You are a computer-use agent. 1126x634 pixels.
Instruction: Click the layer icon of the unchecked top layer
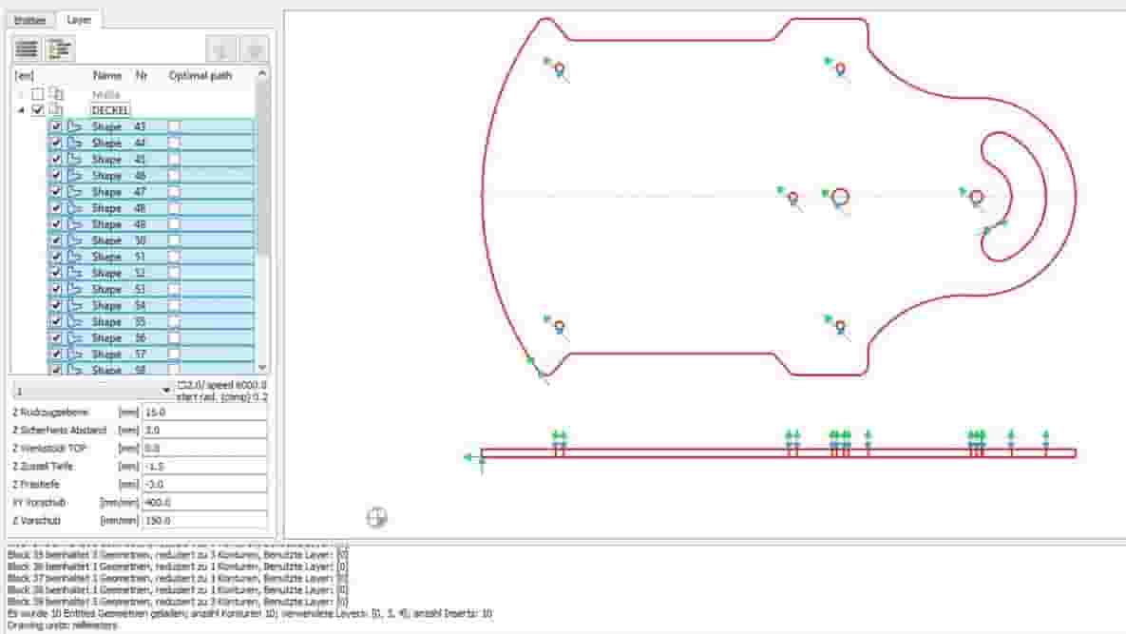point(56,94)
